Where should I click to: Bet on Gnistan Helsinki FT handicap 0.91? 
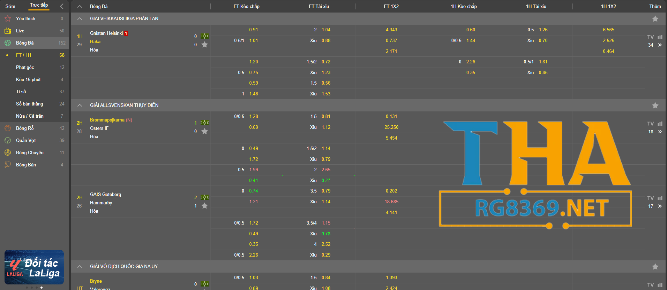254,30
